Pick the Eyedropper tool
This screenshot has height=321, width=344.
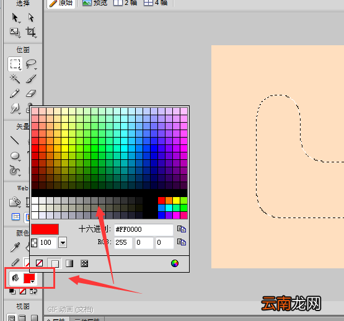click(15, 247)
